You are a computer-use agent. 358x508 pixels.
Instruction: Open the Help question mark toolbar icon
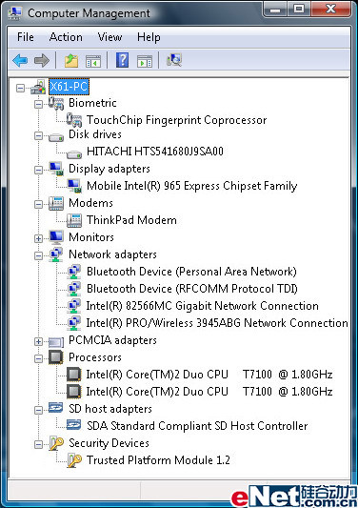pyautogui.click(x=123, y=60)
